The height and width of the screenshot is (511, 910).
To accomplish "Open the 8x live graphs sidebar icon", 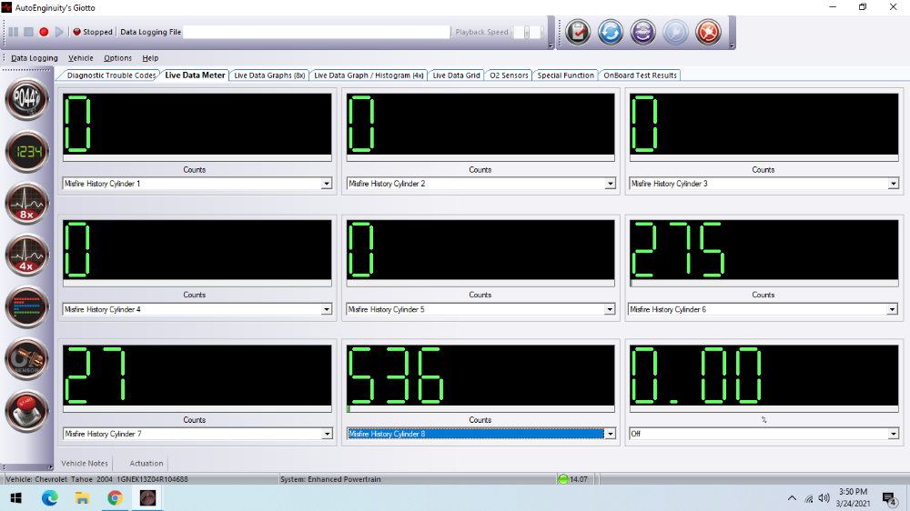I will click(x=27, y=205).
